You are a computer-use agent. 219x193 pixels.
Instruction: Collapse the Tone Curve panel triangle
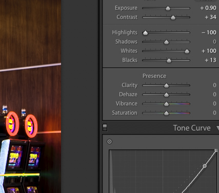(217, 128)
